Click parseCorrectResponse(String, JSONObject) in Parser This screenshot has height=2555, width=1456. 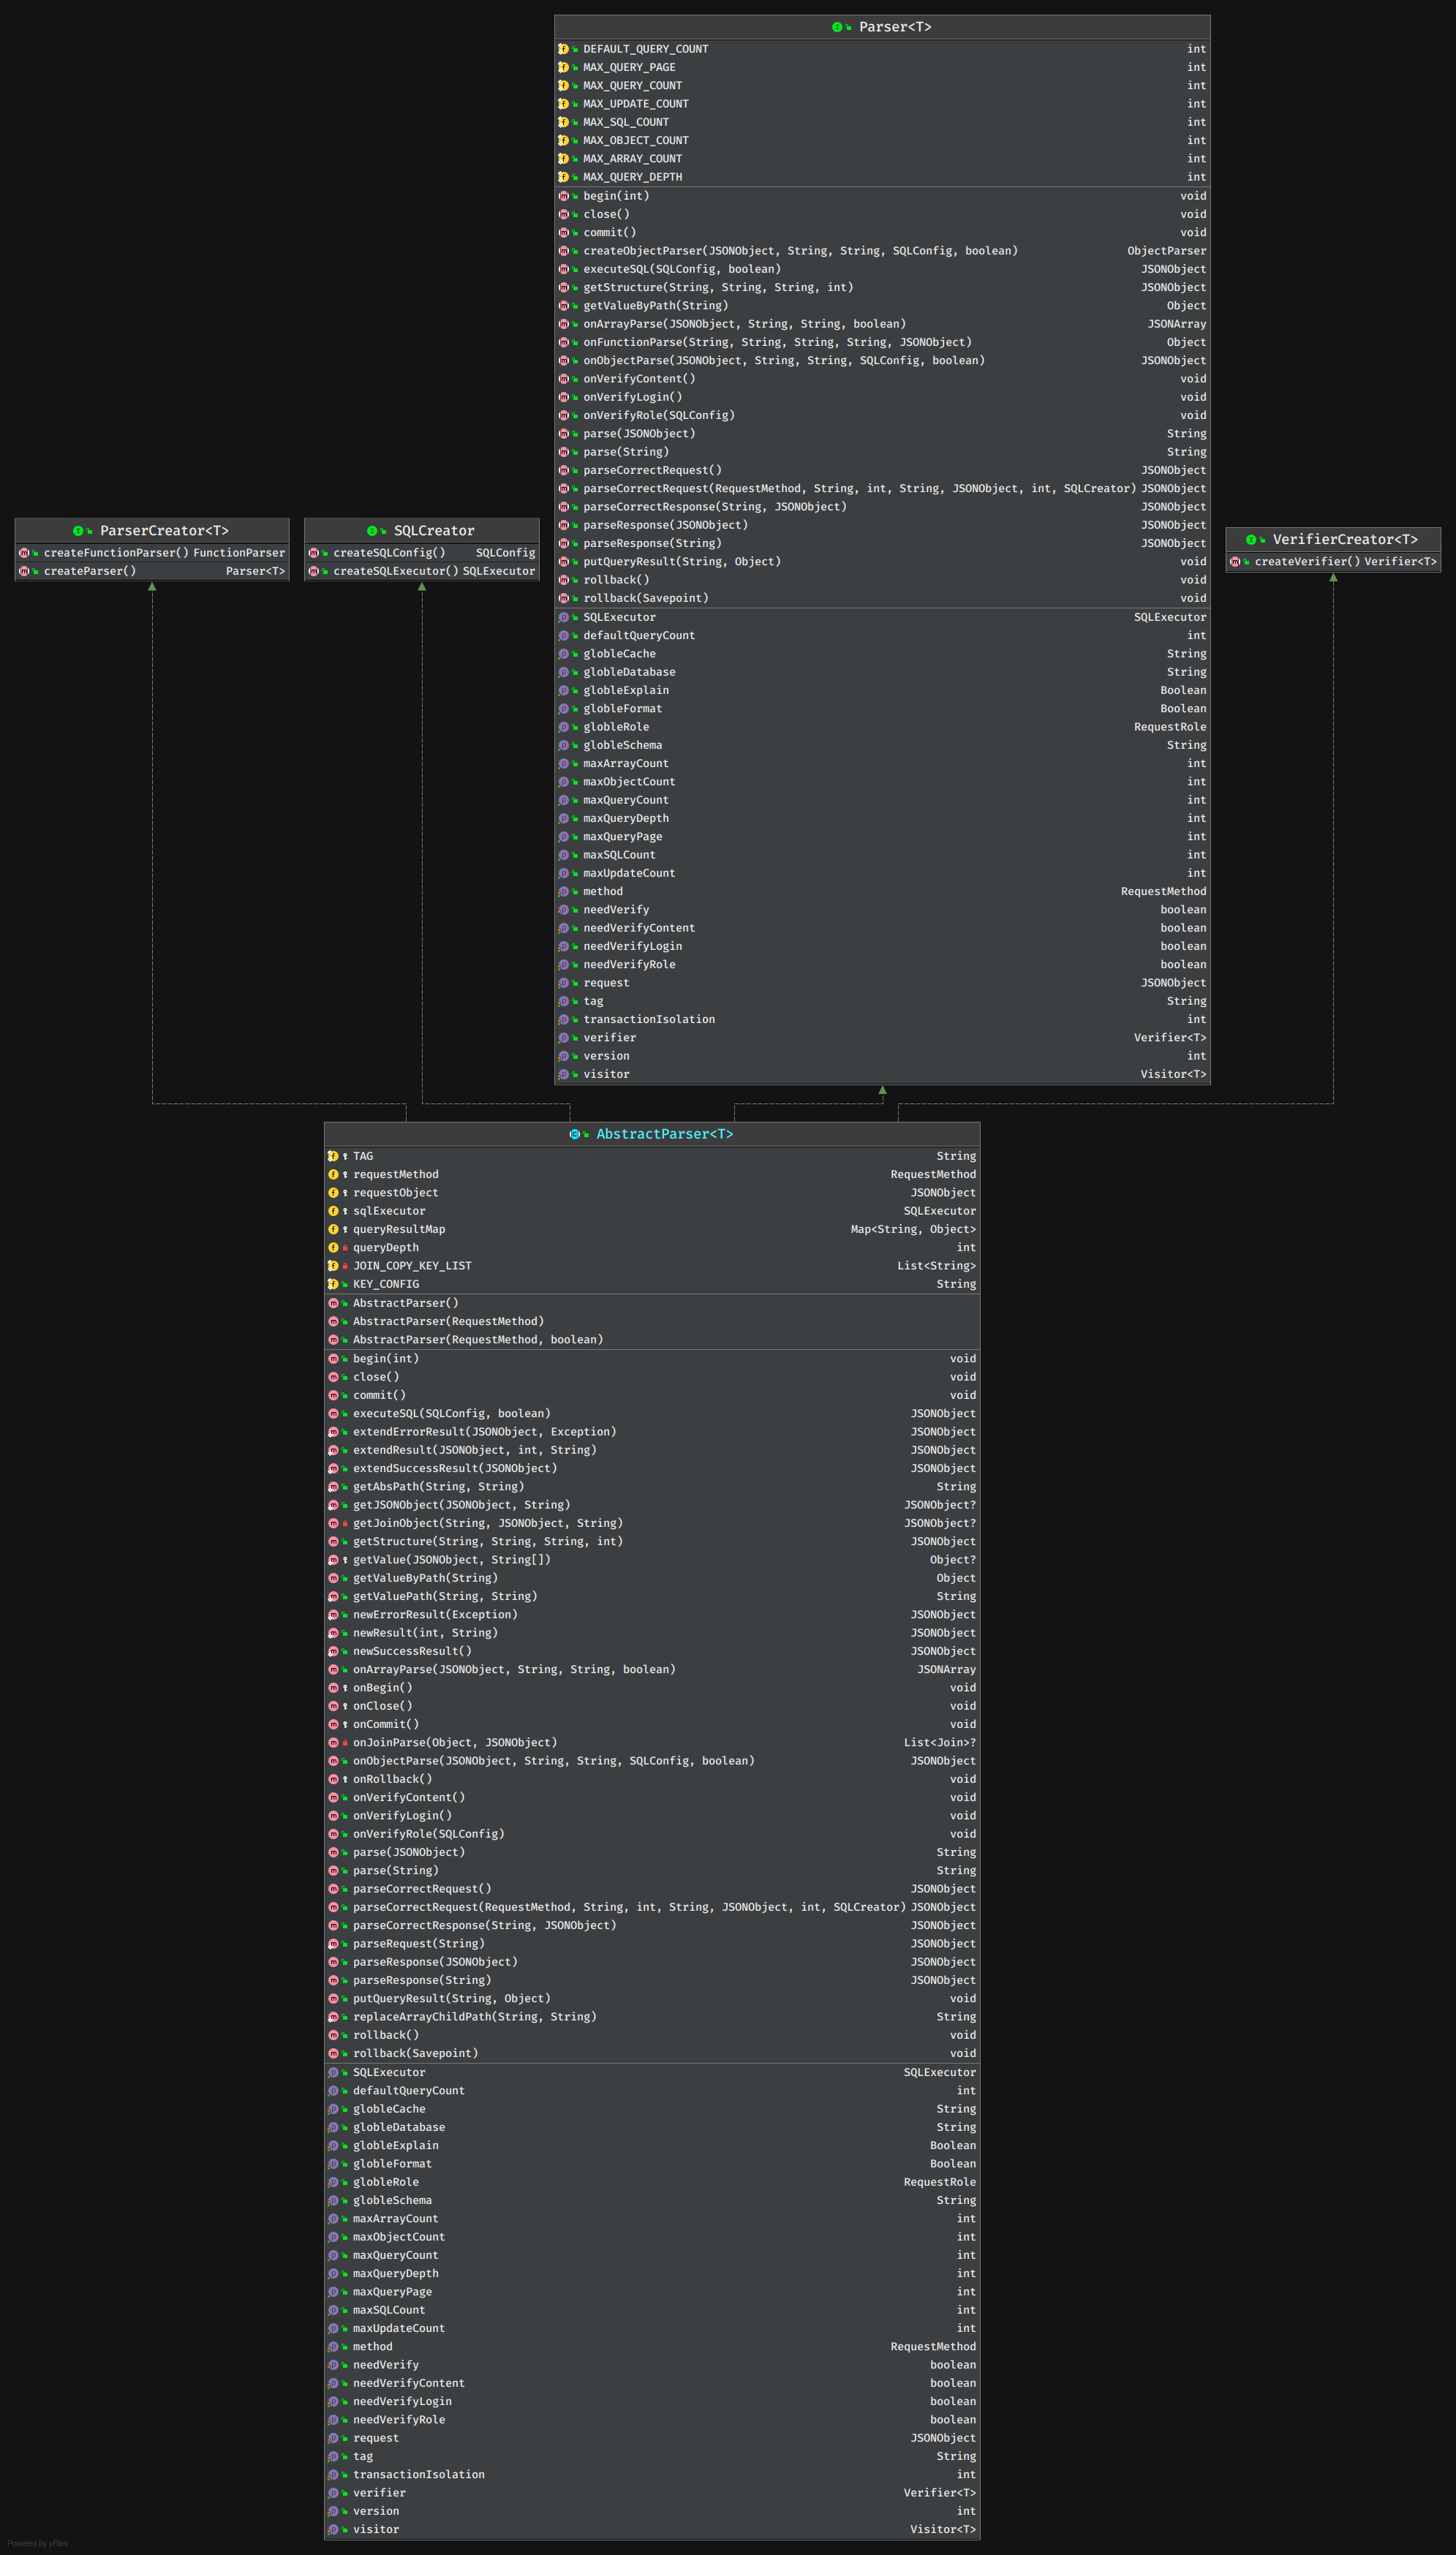tap(882, 507)
